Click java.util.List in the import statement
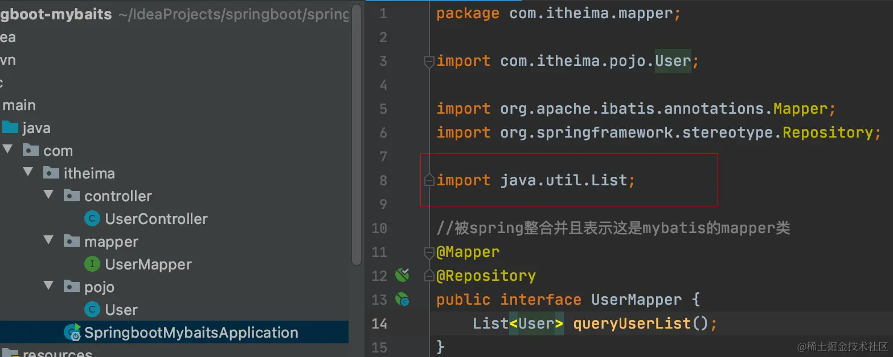 [x=563, y=180]
